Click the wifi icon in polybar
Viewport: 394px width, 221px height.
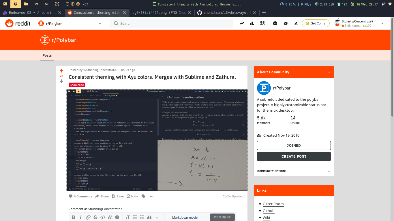390,4
